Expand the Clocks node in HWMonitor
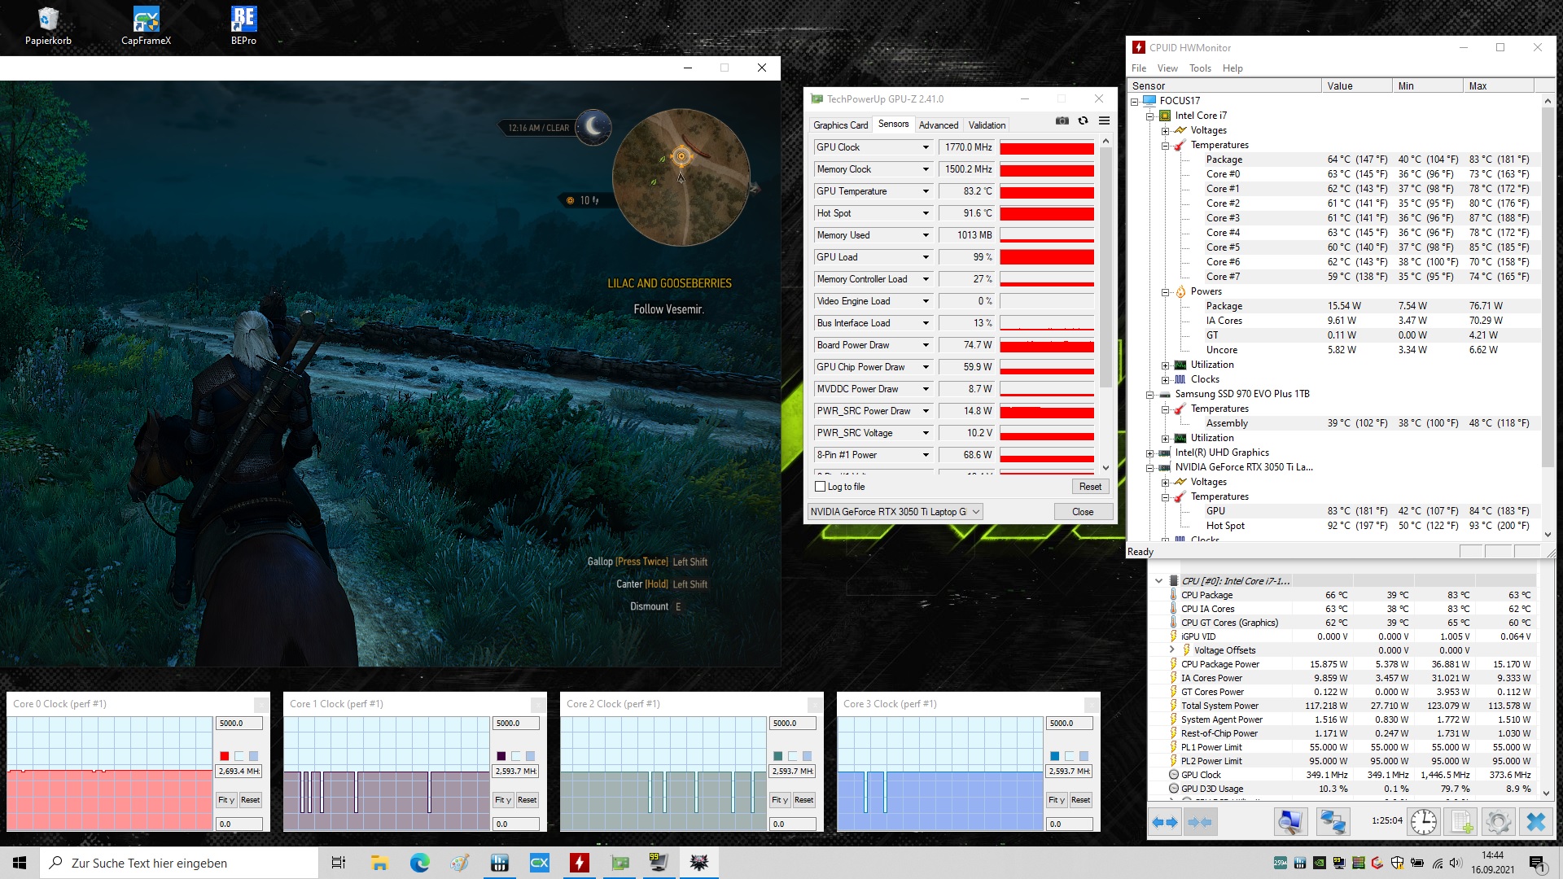This screenshot has height=879, width=1563. (1165, 380)
